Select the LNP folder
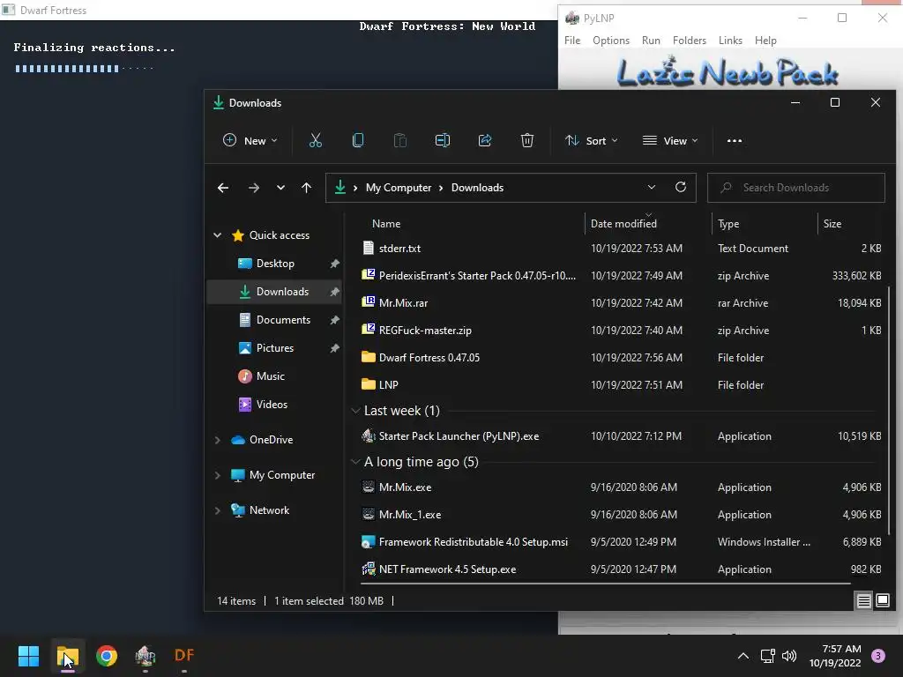This screenshot has width=903, height=677. tap(388, 385)
